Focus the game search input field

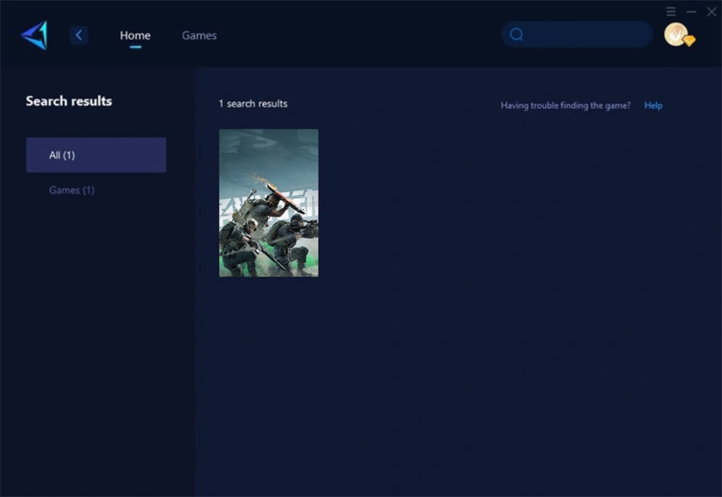tap(577, 35)
